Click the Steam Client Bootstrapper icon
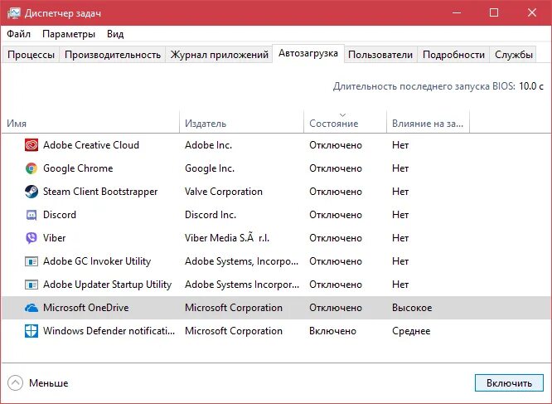The width and height of the screenshot is (552, 404). tap(31, 192)
